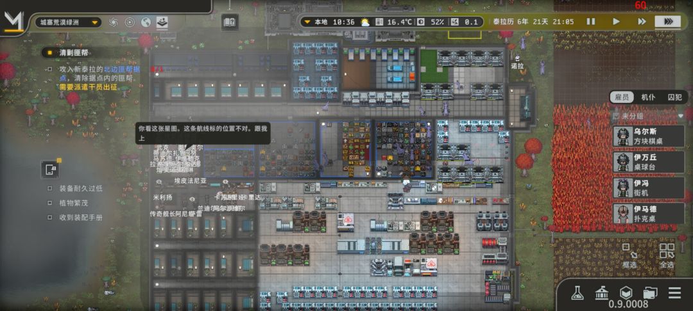Open the folder menu icon
Screen dimensions: 693x311
click(x=650, y=293)
